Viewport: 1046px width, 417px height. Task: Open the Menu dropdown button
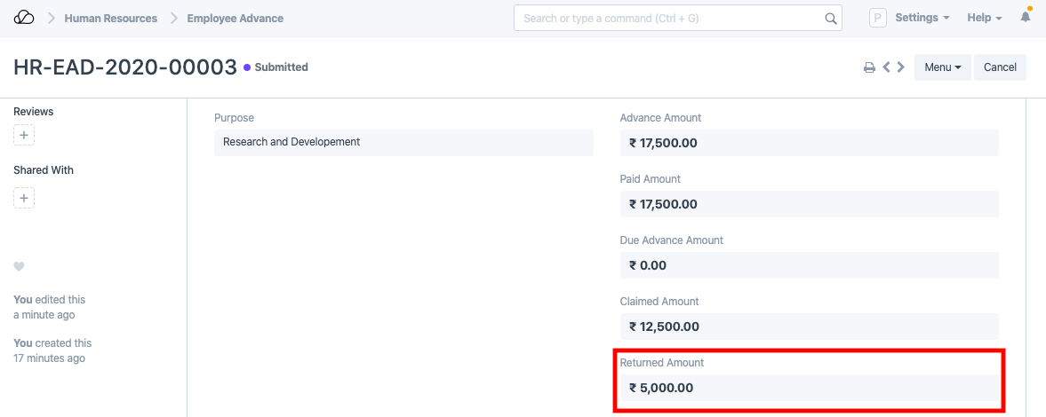[x=942, y=67]
